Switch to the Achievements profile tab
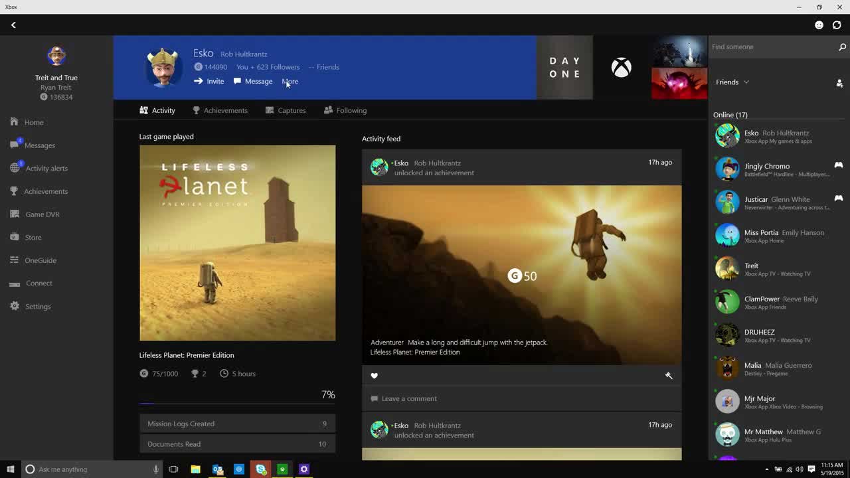Viewport: 850px width, 478px height. (x=220, y=110)
